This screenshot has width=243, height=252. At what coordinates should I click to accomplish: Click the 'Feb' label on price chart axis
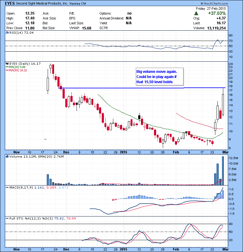pyautogui.click(x=176, y=152)
